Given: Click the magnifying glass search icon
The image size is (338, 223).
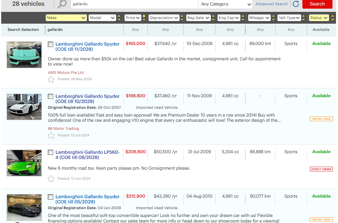Looking at the screenshot, I should pos(62,4).
